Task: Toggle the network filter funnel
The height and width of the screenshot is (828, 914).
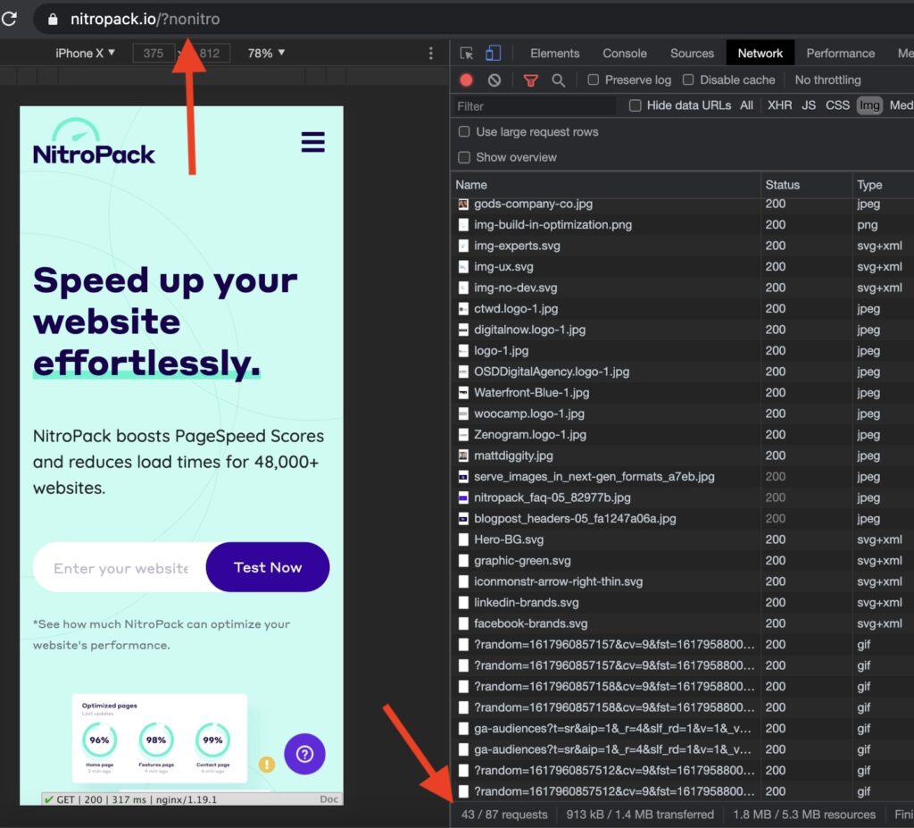Action: coord(530,80)
